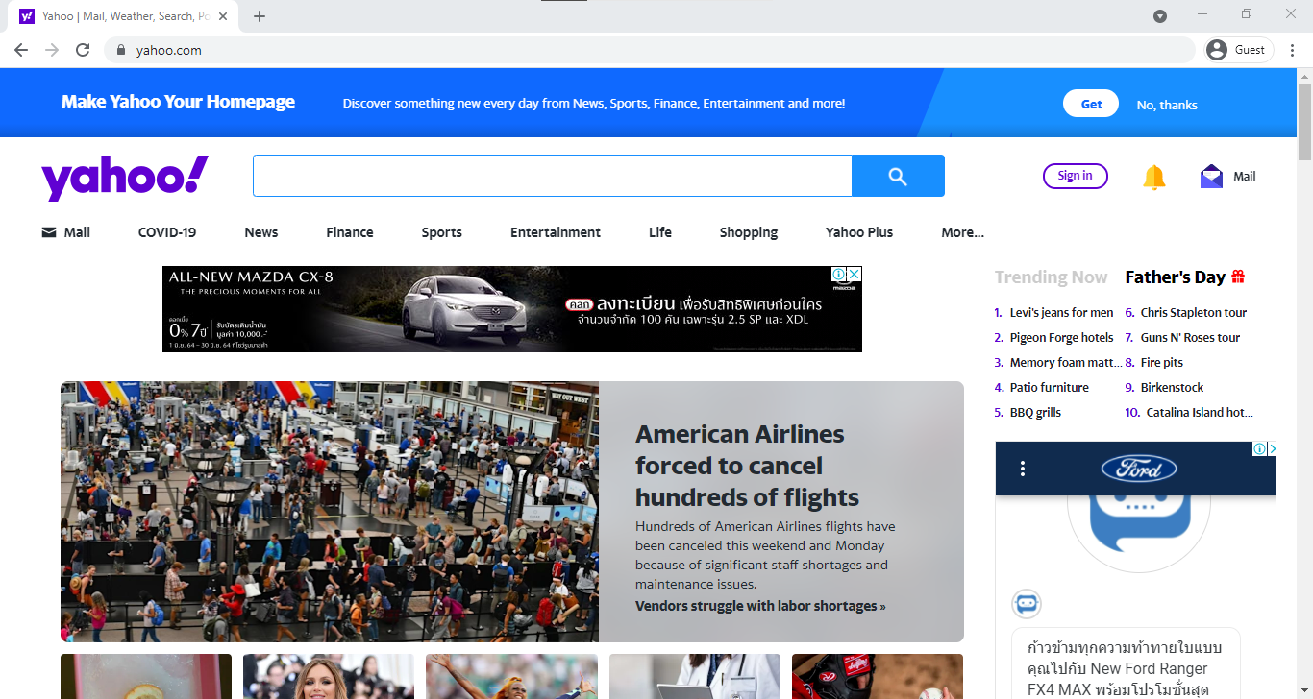Viewport: 1313px width, 699px height.
Task: Open trending search Guns N' Roses tour
Action: (x=1190, y=337)
